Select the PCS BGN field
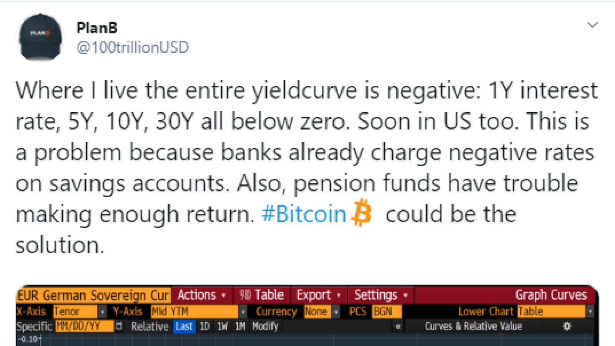Image resolution: width=615 pixels, height=346 pixels. [387, 311]
